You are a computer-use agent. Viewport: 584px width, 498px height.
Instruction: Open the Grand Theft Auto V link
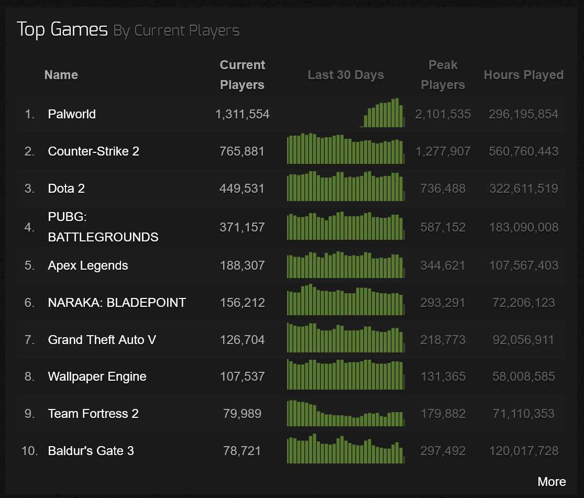tap(102, 340)
